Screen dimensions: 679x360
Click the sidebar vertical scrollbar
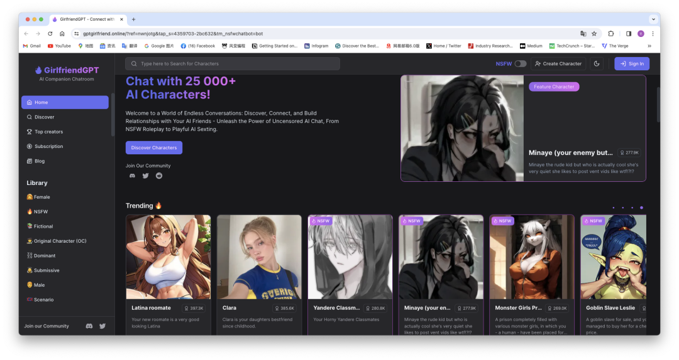(113, 115)
